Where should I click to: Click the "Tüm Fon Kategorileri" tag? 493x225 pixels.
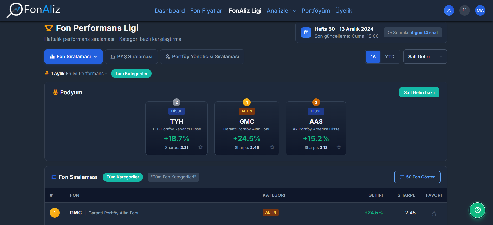pyautogui.click(x=173, y=177)
